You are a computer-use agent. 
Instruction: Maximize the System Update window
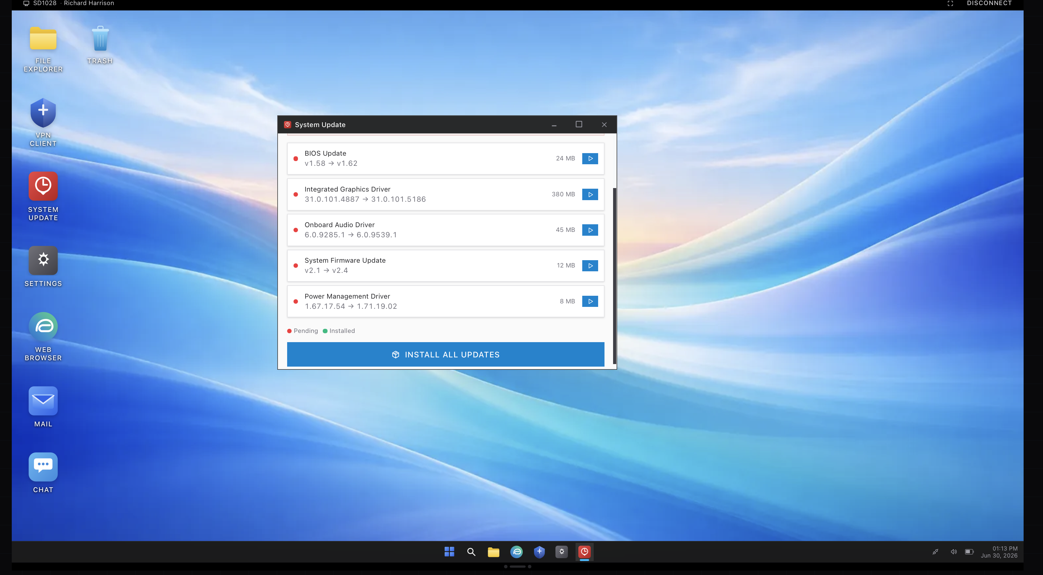coord(579,125)
